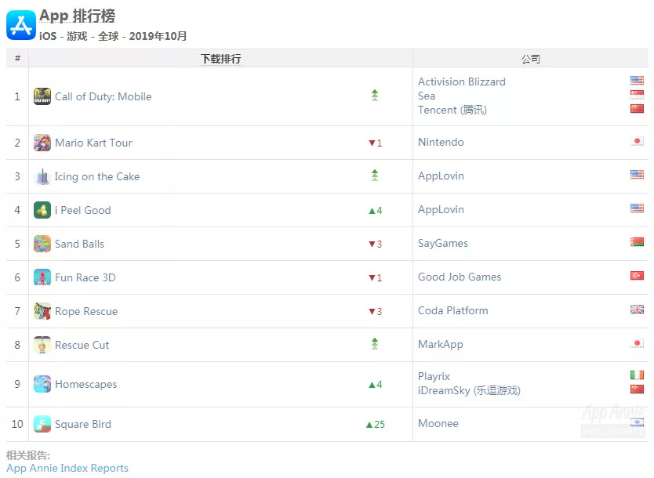Click the Rescue Cut app icon
Image resolution: width=654 pixels, height=478 pixels.
click(42, 345)
